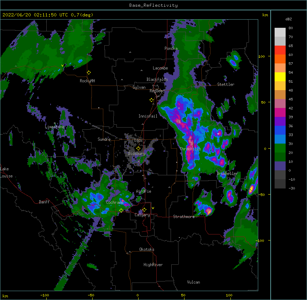Select the Okotoks town label
This screenshot has height=300, width=307.
click(x=147, y=249)
